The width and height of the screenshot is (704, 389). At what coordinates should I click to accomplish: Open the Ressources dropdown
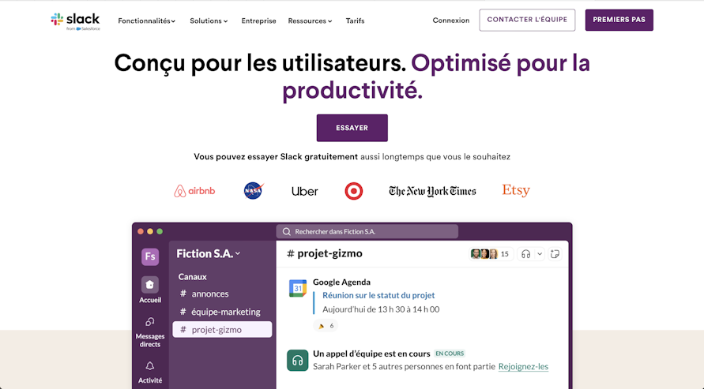[x=311, y=21]
